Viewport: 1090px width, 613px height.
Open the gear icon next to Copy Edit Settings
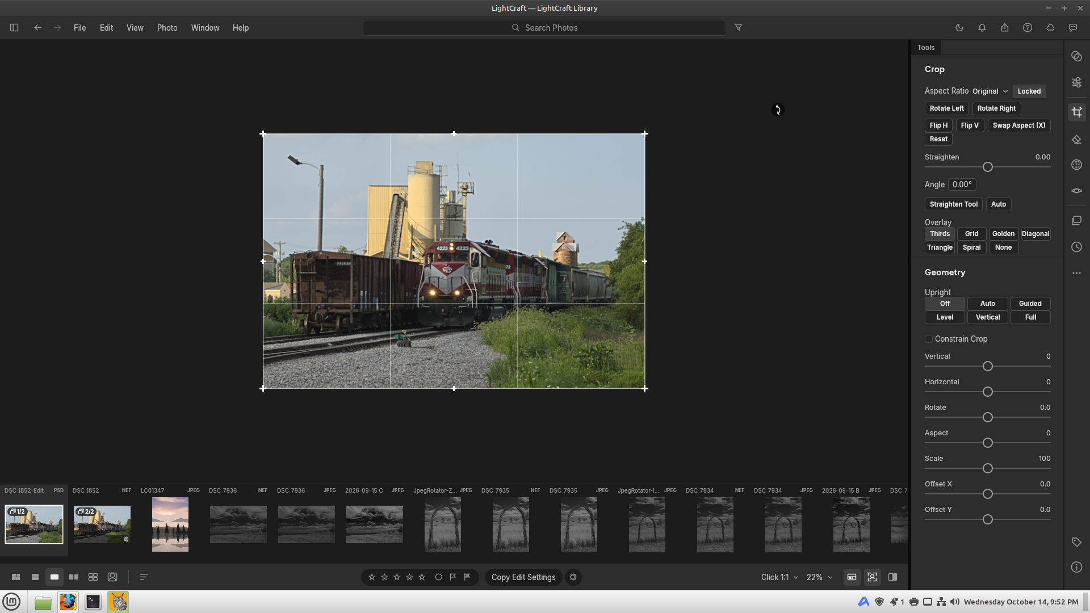[x=573, y=577]
